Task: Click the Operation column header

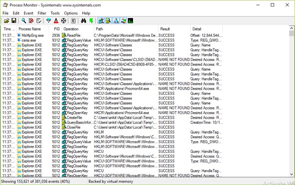Action: pos(78,29)
